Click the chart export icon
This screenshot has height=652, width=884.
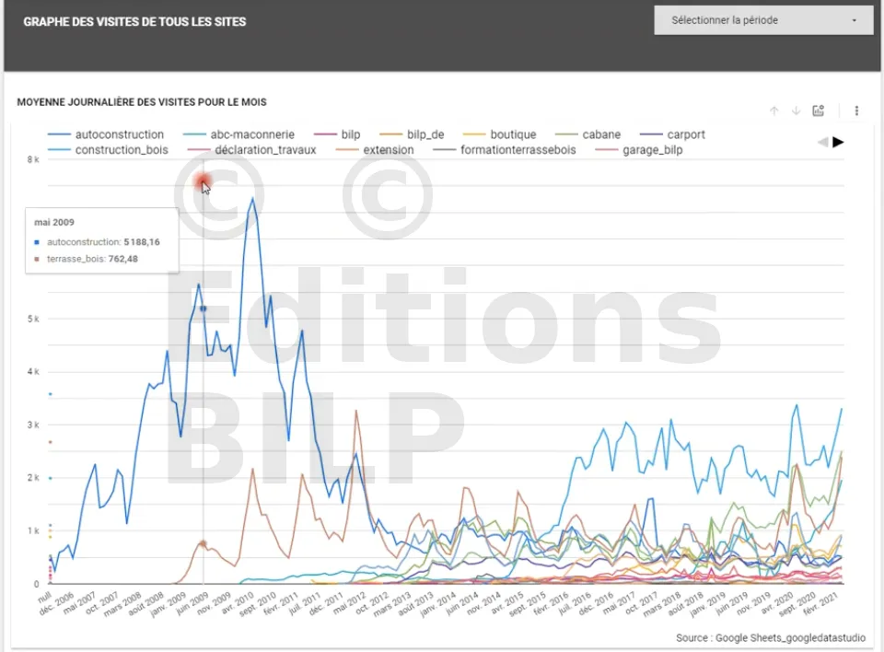819,111
